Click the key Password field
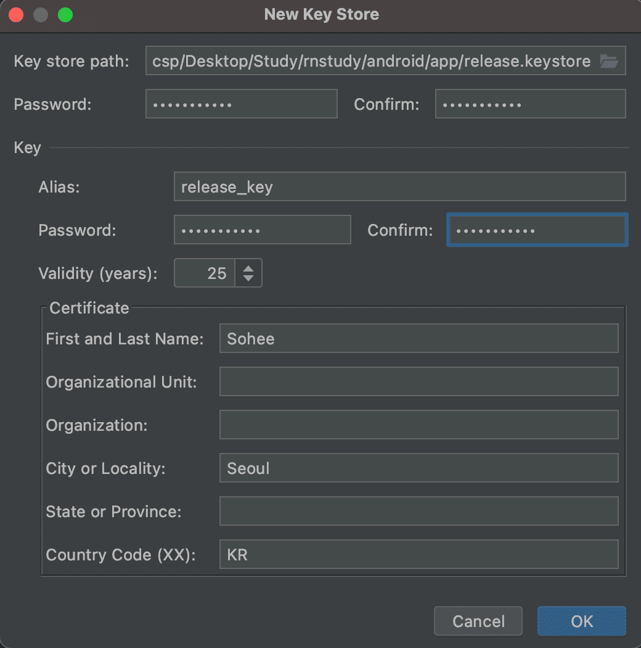This screenshot has height=648, width=641. [262, 230]
